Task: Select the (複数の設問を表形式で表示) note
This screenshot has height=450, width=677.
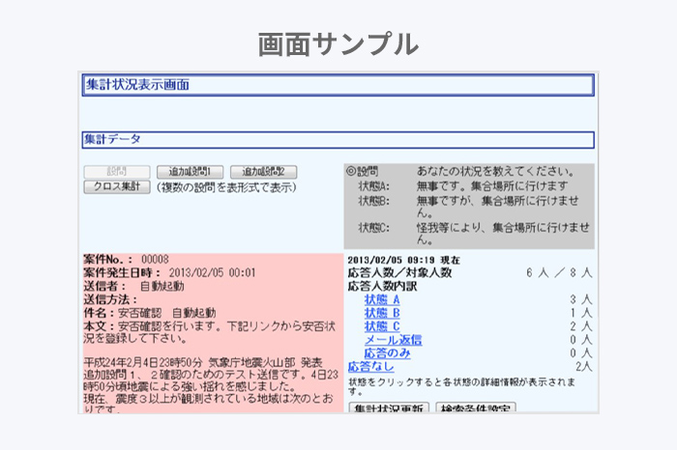Action: (226, 187)
